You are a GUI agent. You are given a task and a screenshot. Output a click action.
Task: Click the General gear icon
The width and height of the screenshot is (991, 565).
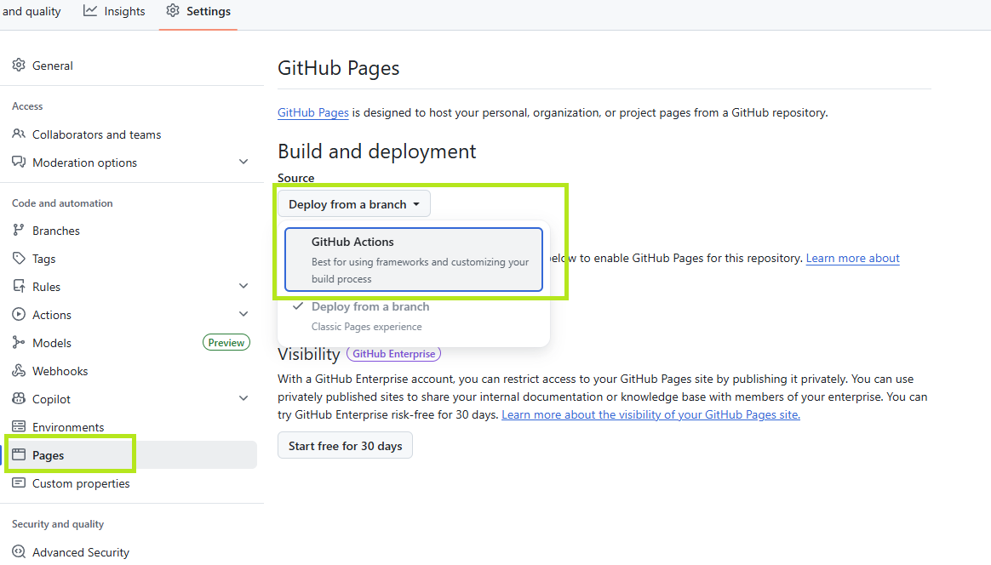19,66
